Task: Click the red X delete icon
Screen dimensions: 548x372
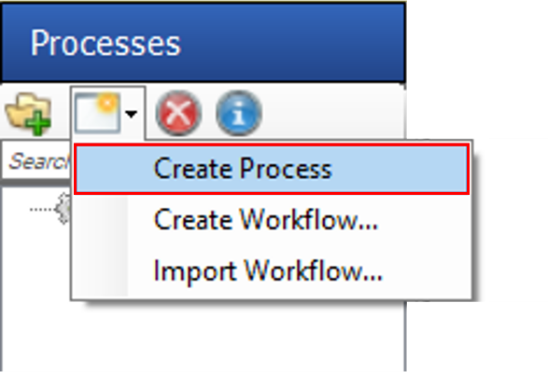Action: pyautogui.click(x=178, y=113)
